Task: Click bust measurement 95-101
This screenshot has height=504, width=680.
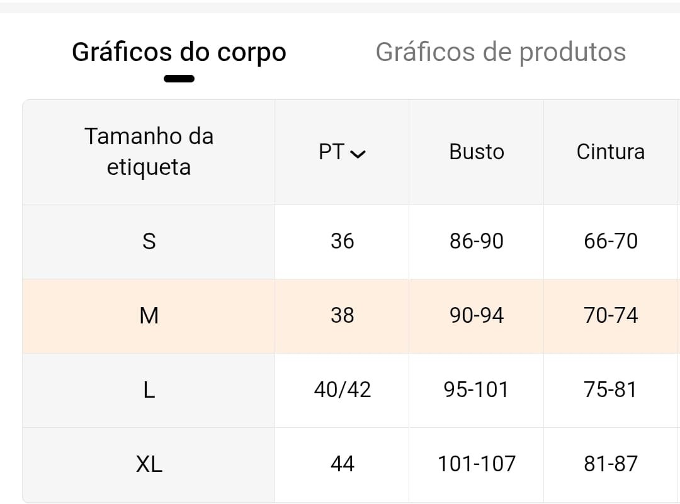Action: 476,389
